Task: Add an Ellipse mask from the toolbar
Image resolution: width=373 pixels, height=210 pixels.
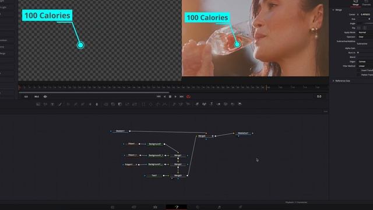Action: (x=150, y=104)
